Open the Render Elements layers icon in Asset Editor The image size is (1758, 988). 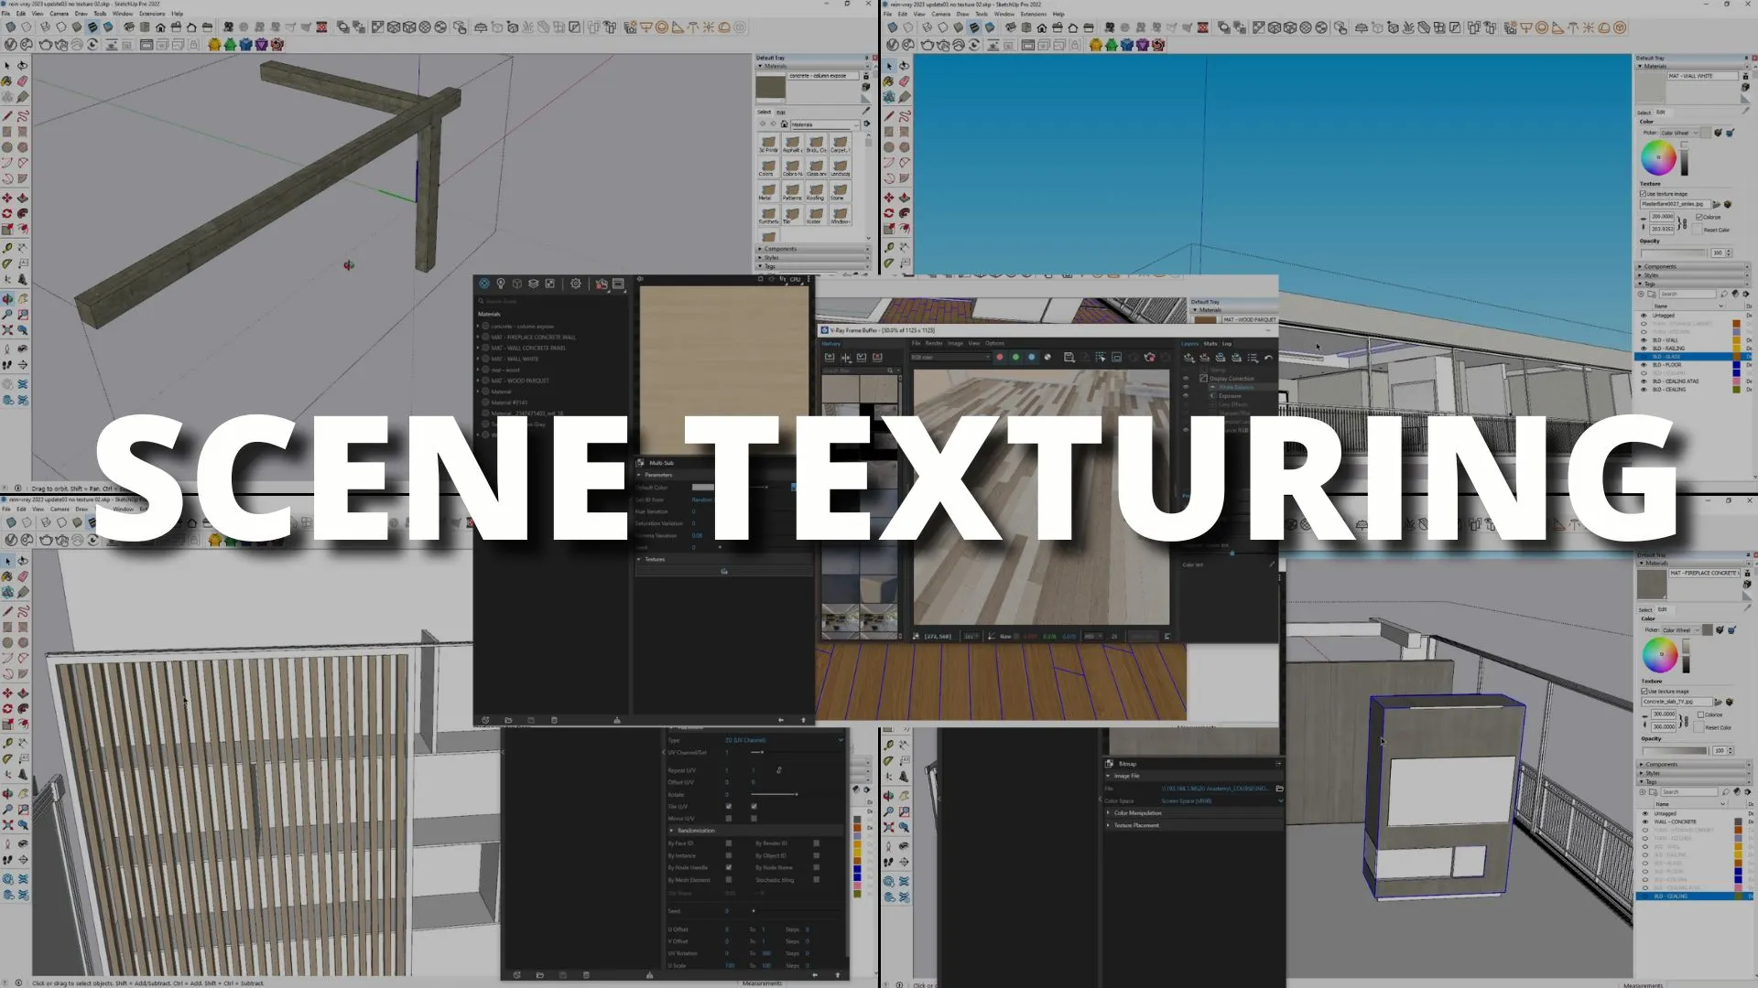534,284
